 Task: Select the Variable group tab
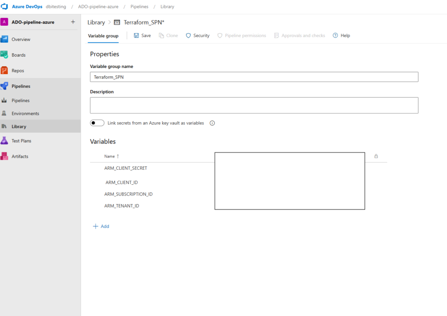click(x=103, y=36)
